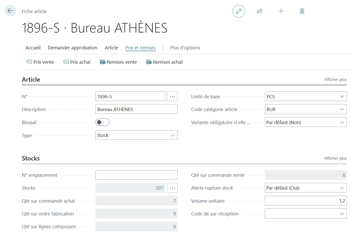The width and height of the screenshot is (352, 240).
Task: Click the N° input field 1896-S
Action: point(130,96)
